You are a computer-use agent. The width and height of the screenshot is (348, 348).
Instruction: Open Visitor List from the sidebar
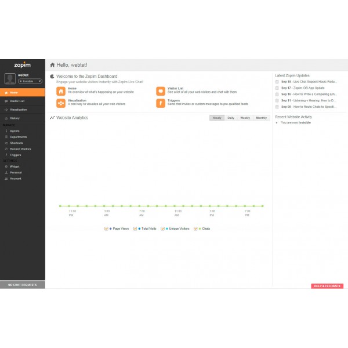click(x=22, y=101)
